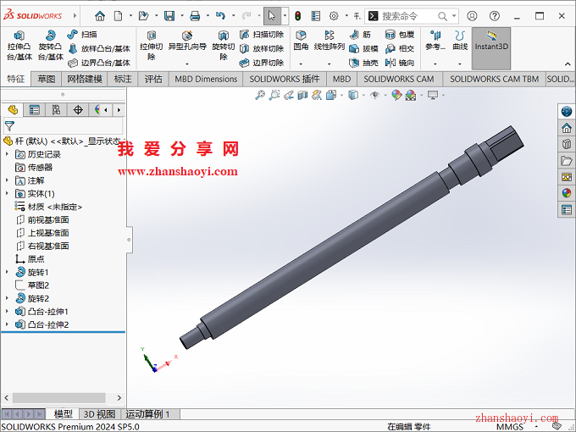Screen dimensions: 576x432
Task: Open the Curves (曲线) dropdown
Action: [460, 41]
